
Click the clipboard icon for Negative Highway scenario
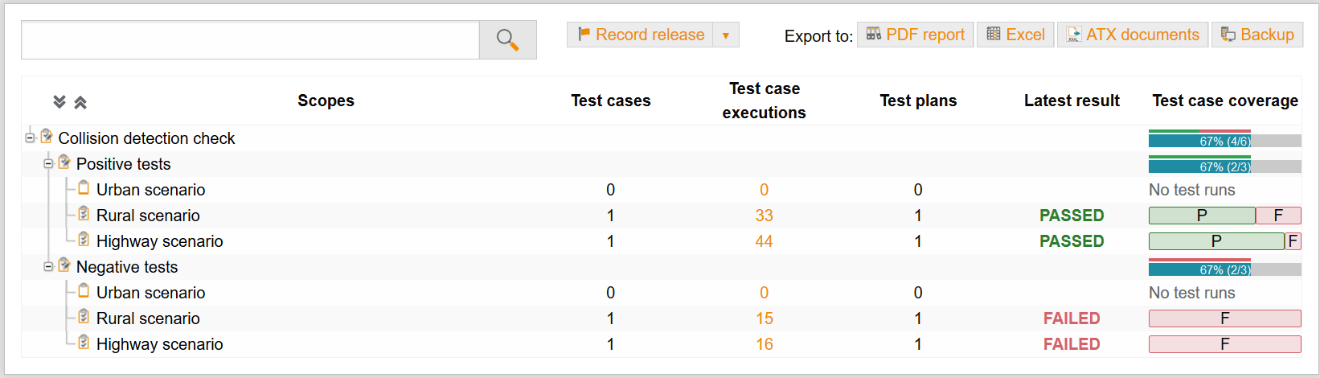(x=84, y=343)
